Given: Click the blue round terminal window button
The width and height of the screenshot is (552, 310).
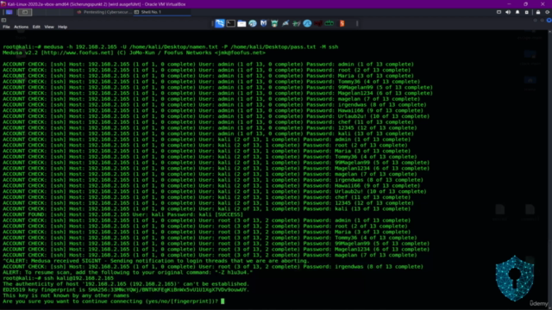Looking at the screenshot, I should tap(549, 21).
